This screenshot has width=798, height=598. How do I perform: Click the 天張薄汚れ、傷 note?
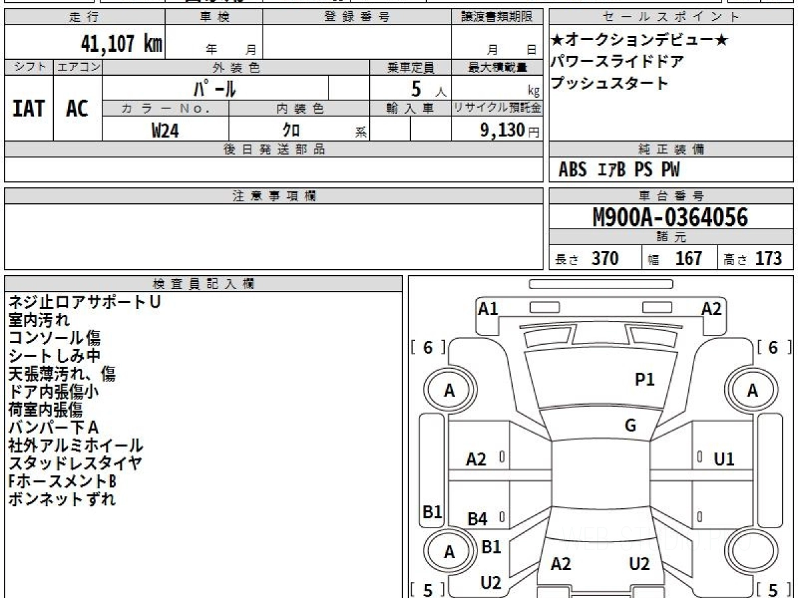[62, 374]
